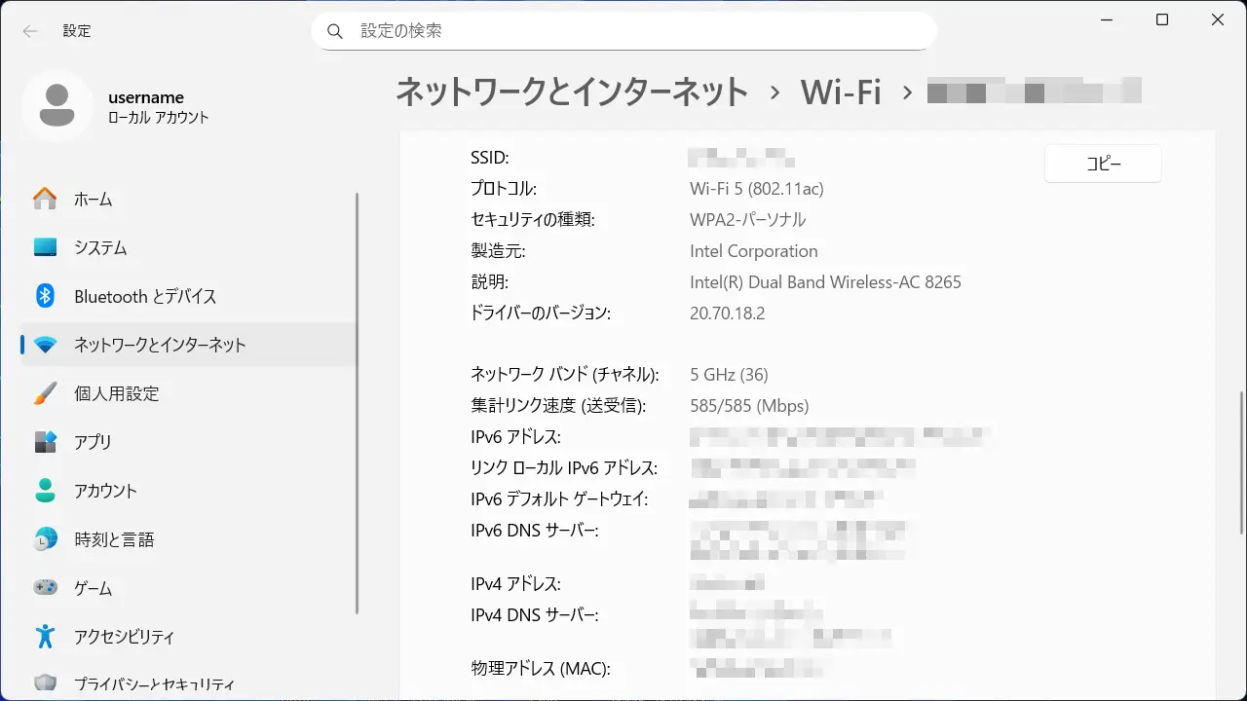Select the Accessibility figure icon
Screen dimensions: 1247x701
(x=45, y=637)
